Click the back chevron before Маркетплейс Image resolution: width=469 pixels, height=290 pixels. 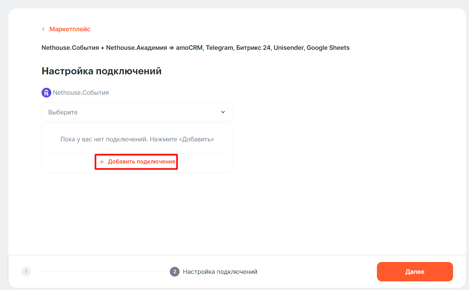click(x=43, y=29)
